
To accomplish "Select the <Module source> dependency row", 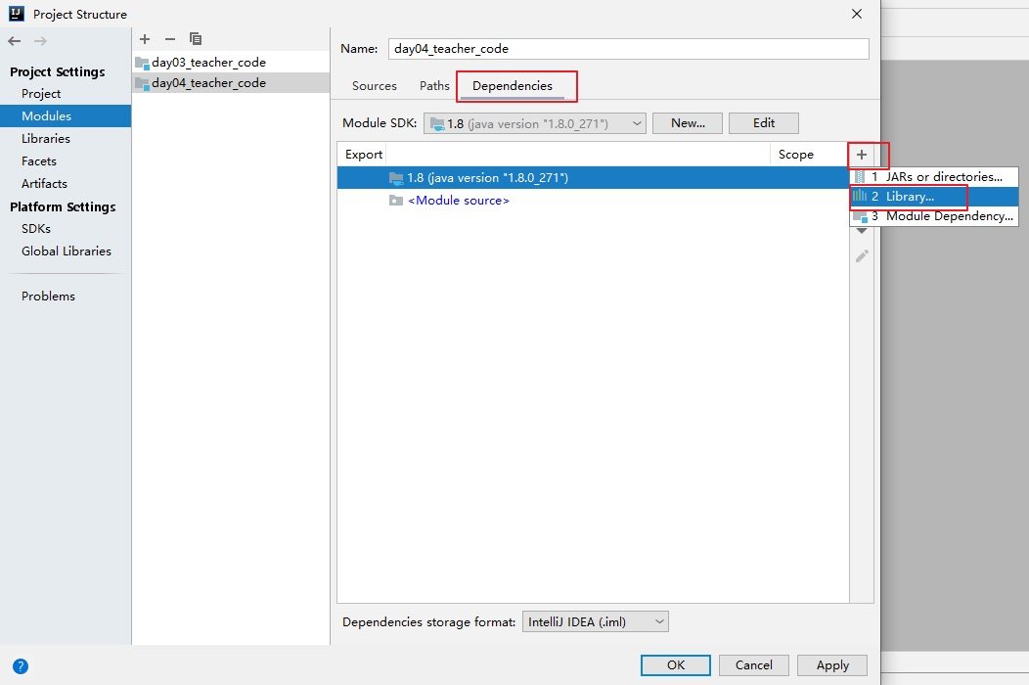I will (593, 201).
